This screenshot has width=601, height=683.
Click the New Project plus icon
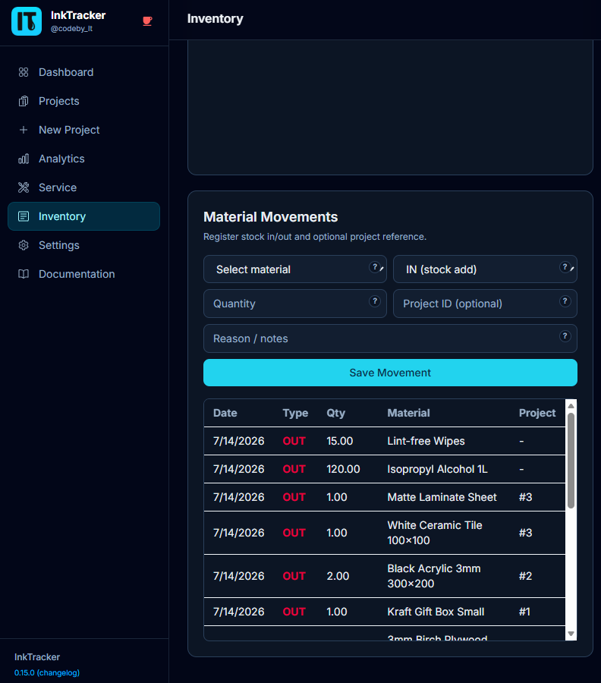click(x=24, y=130)
